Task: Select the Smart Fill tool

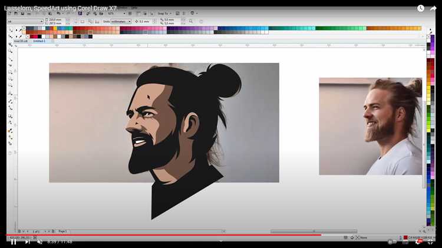Action: (11, 144)
